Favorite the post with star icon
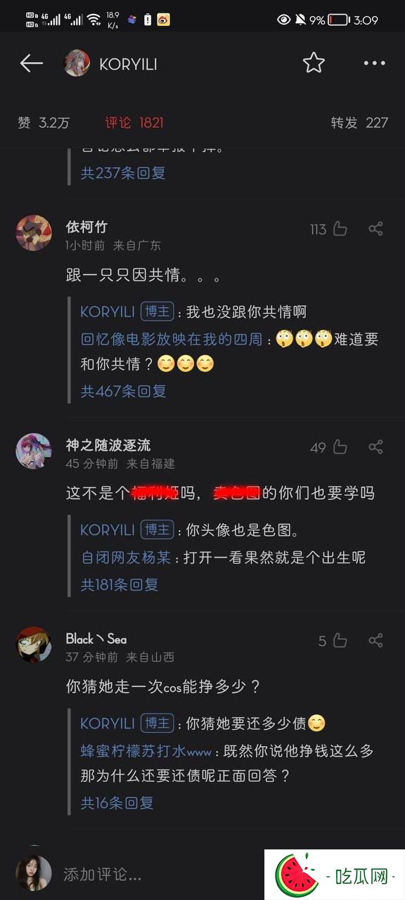Screen dimensions: 405x900 point(314,63)
